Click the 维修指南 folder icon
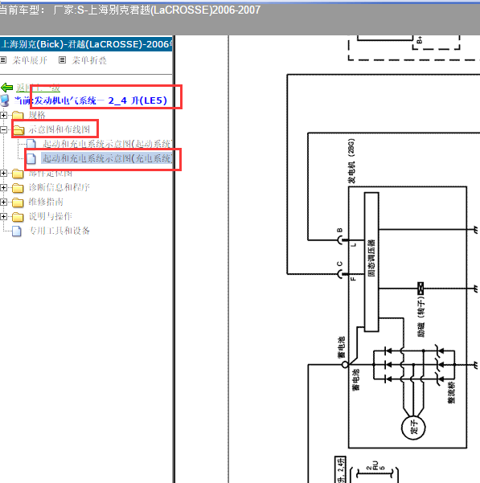The image size is (480, 483). [x=18, y=202]
